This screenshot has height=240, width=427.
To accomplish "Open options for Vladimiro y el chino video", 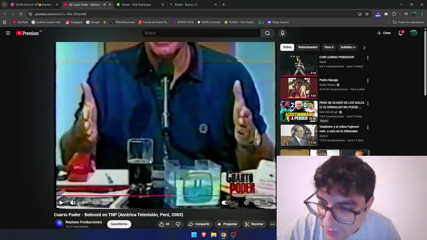I will [x=368, y=127].
